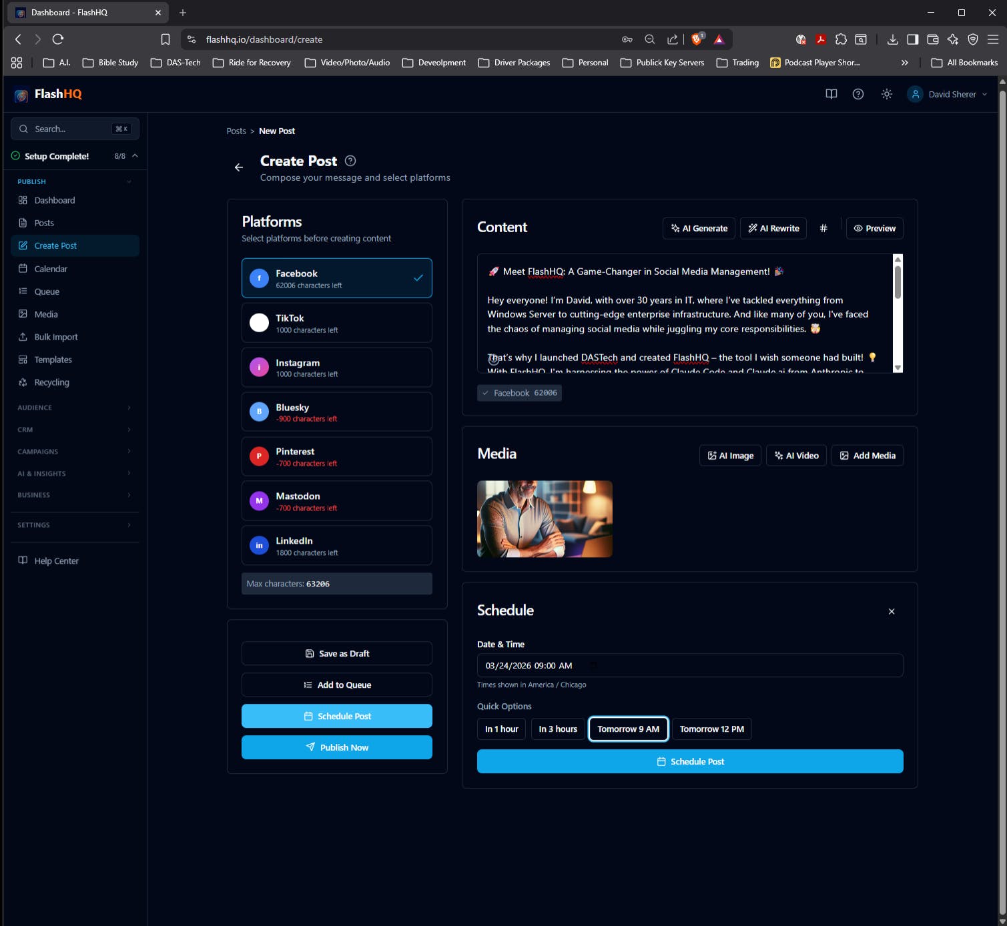Click the Add Media button

[868, 456]
